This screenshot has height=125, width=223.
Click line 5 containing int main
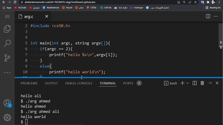tap(70, 43)
